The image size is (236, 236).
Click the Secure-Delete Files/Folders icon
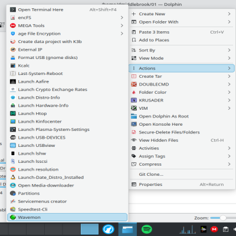point(134,132)
